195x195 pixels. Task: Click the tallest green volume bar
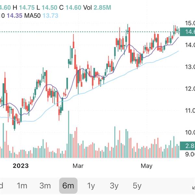[x=69, y=134]
